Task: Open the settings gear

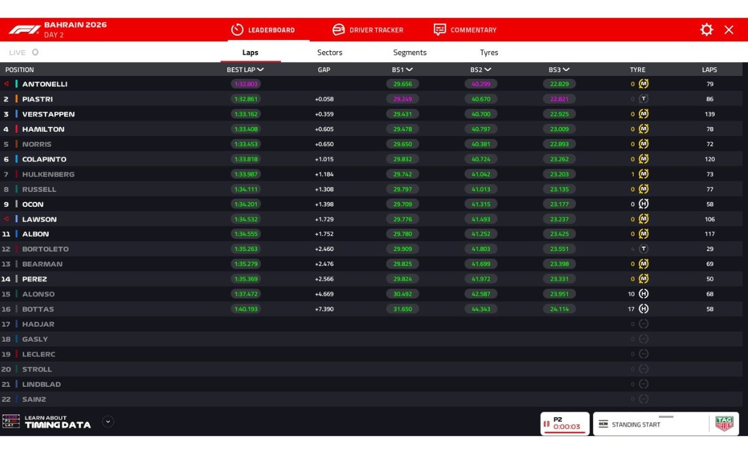Action: click(x=706, y=29)
